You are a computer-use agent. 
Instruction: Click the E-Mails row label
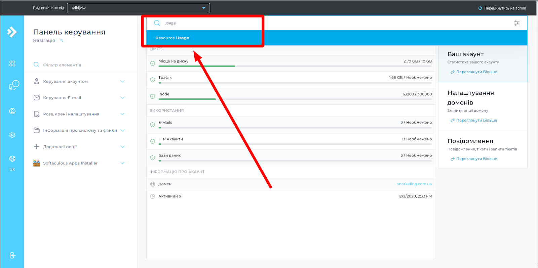tap(165, 123)
